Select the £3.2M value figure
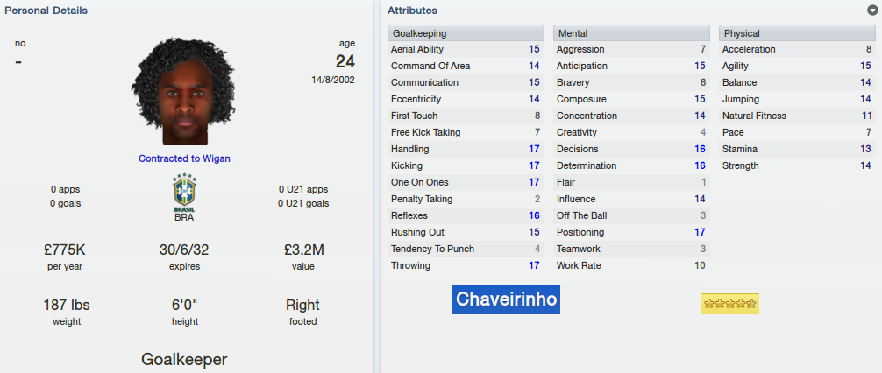The height and width of the screenshot is (373, 882). pyautogui.click(x=303, y=250)
